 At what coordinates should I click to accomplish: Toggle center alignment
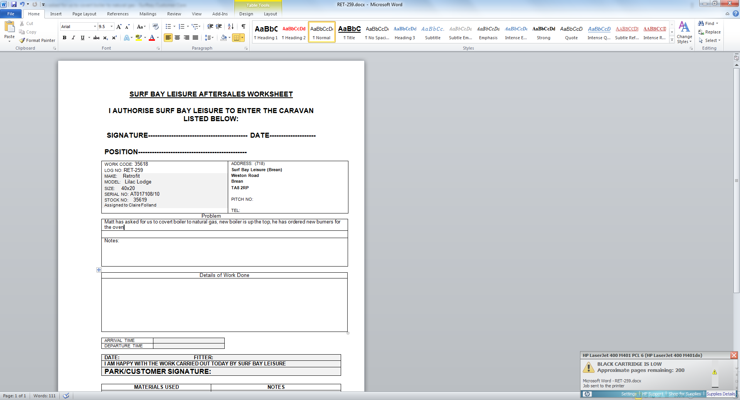click(x=177, y=38)
